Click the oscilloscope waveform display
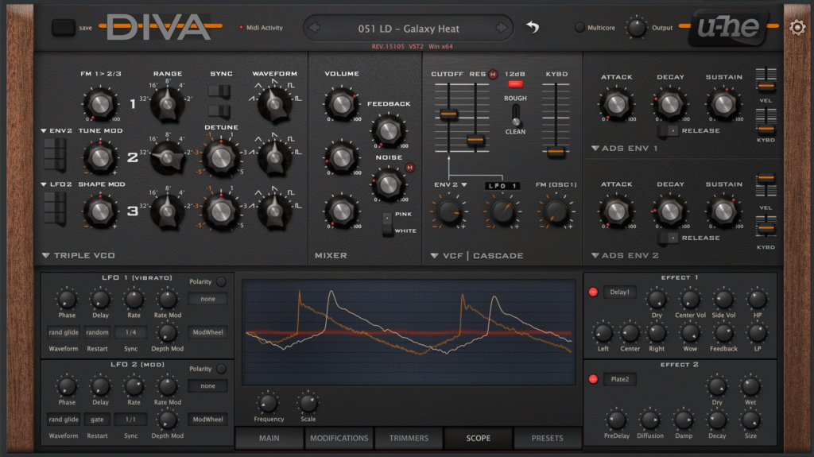This screenshot has height=457, width=814. pos(409,332)
